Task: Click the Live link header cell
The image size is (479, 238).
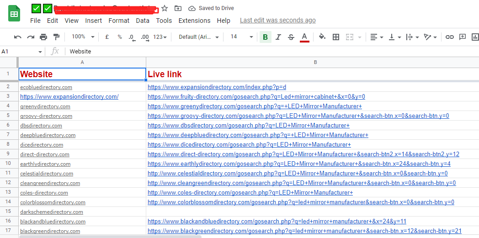Action: pyautogui.click(x=313, y=74)
